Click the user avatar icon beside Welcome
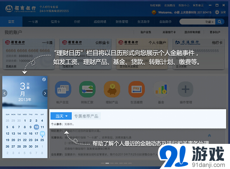This screenshot has height=169, width=230. coord(154,12)
